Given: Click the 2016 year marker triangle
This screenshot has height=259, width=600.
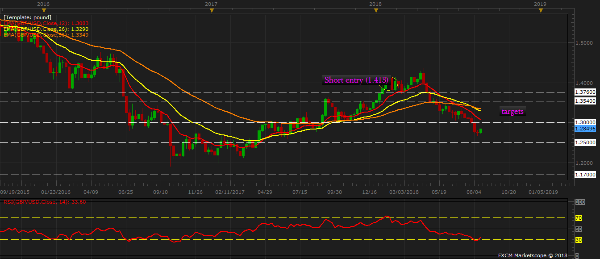Looking at the screenshot, I should tap(43, 11).
